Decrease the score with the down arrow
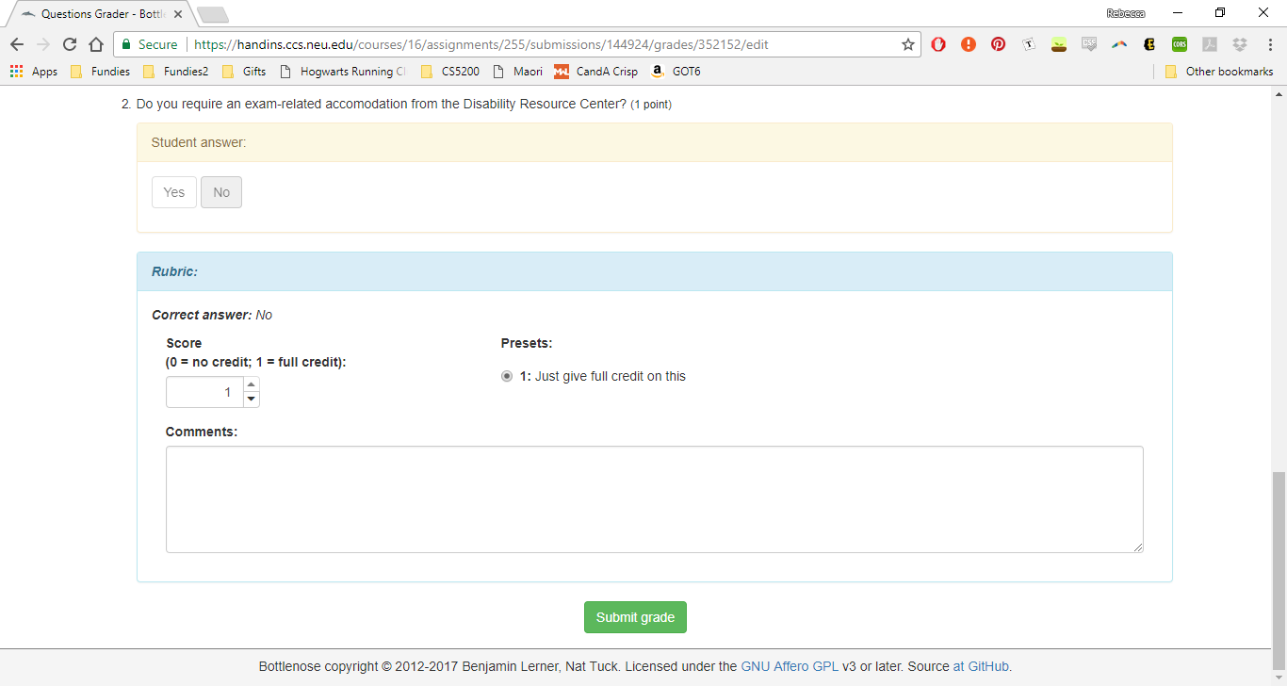The height and width of the screenshot is (686, 1287). (x=251, y=400)
